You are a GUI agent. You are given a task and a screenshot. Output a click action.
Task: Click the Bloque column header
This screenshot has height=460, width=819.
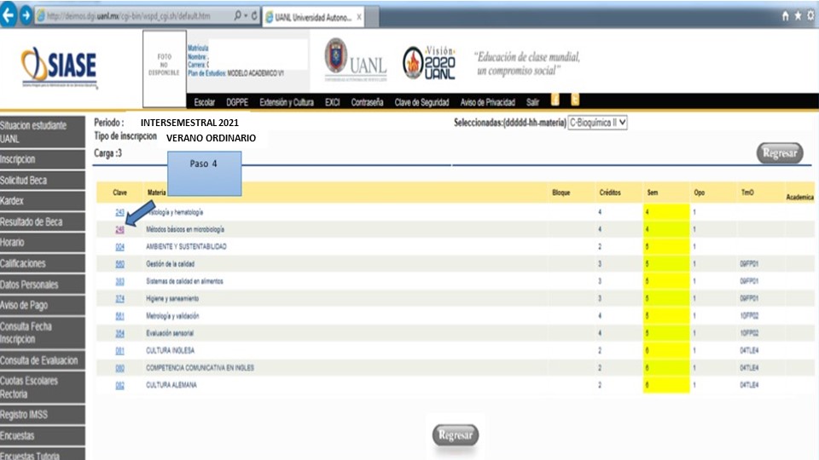561,193
